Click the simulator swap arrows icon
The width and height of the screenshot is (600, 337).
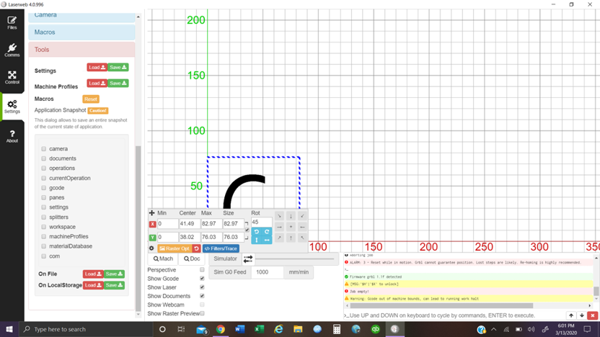[248, 259]
